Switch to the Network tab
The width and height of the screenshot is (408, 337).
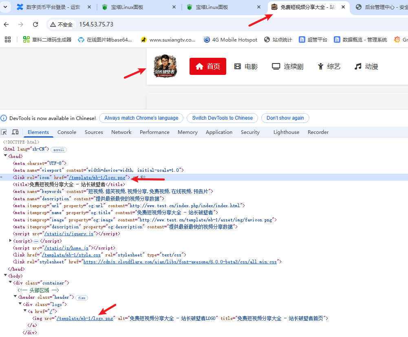tap(121, 132)
